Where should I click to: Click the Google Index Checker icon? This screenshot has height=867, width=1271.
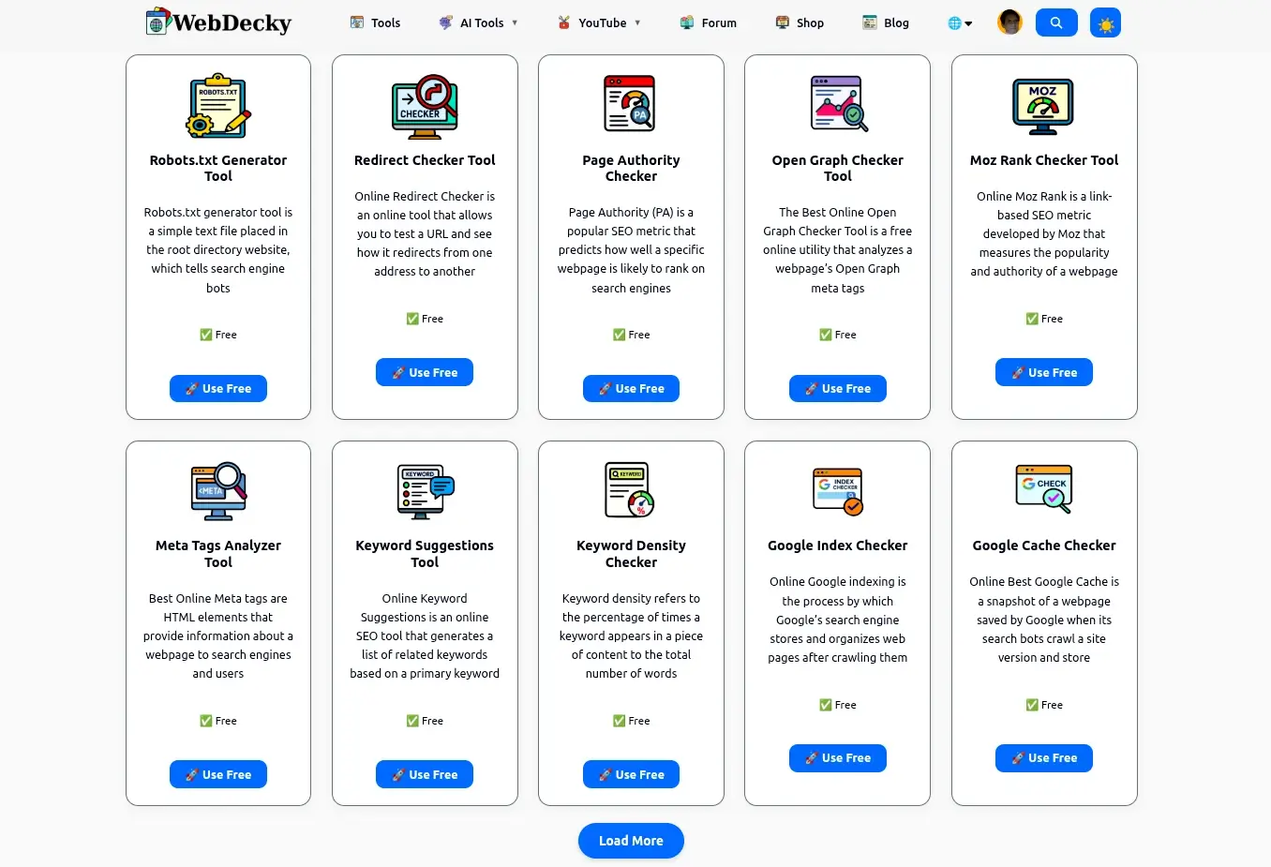point(837,489)
